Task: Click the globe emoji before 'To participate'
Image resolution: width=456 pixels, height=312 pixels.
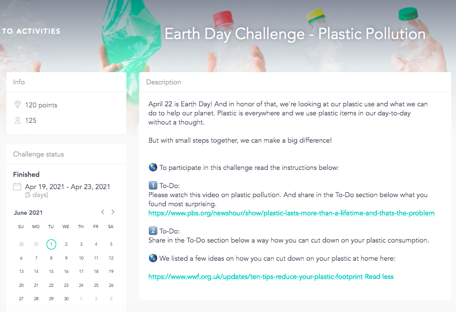Action: click(x=153, y=167)
